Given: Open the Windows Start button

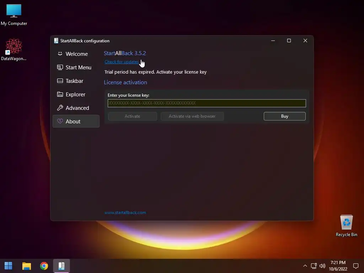Looking at the screenshot, I should click(9, 266).
